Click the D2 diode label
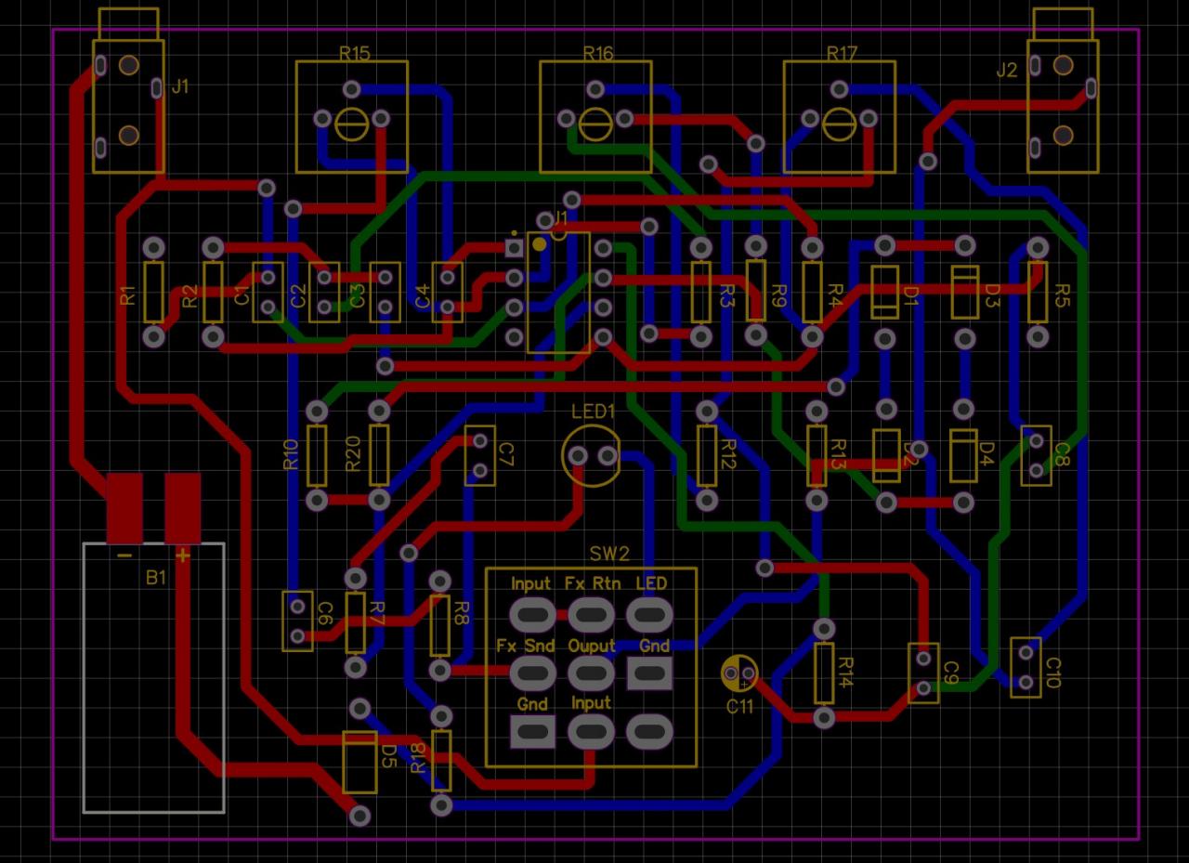 coord(910,455)
